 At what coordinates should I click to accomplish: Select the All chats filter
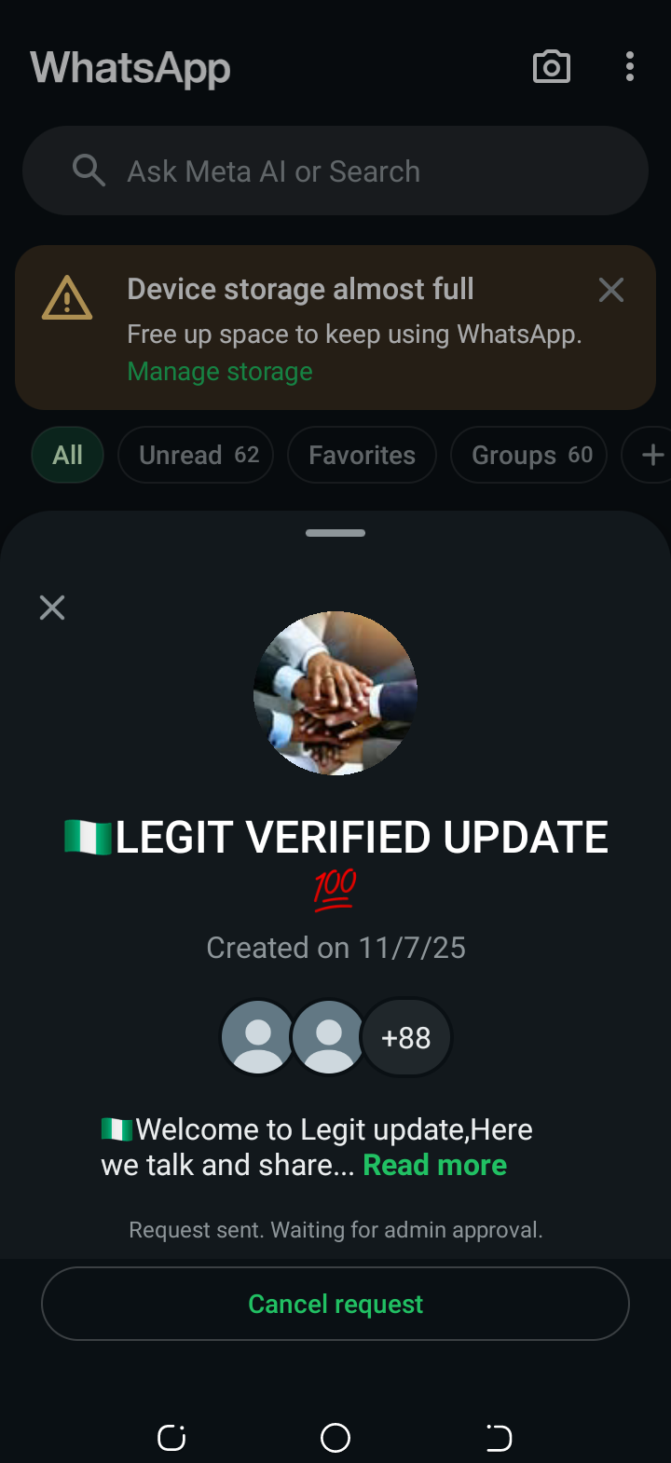tap(67, 455)
